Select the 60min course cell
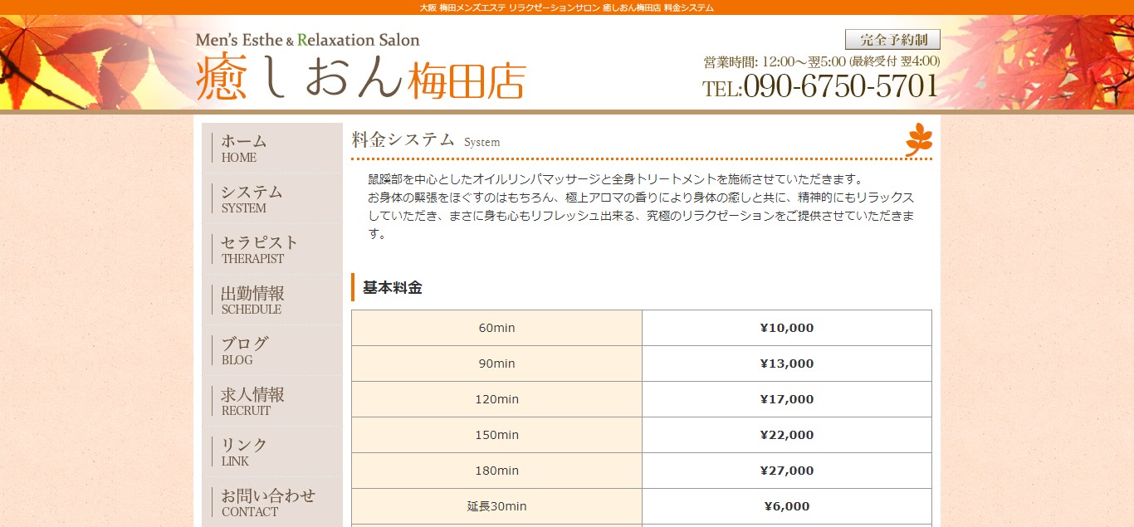The image size is (1134, 527). (x=496, y=328)
